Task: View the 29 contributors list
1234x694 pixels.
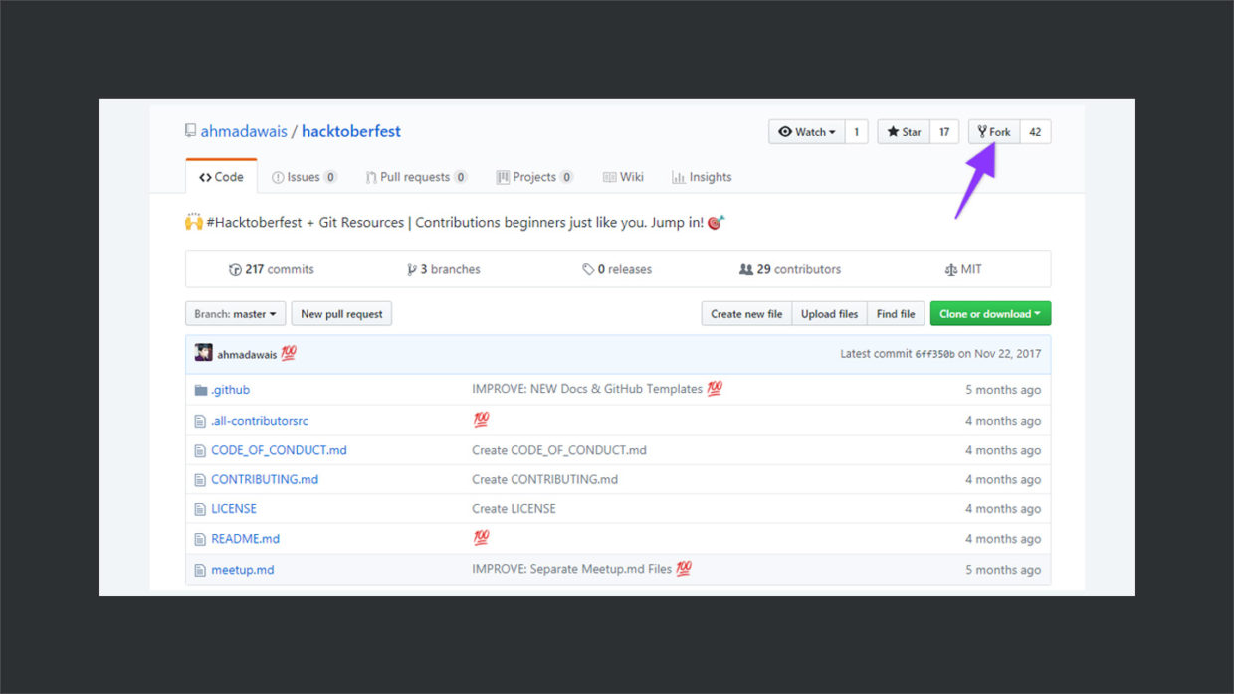Action: click(790, 268)
